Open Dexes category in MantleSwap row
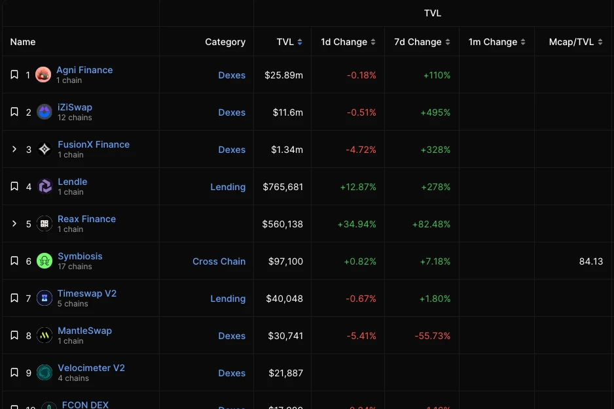The image size is (614, 409). point(232,335)
